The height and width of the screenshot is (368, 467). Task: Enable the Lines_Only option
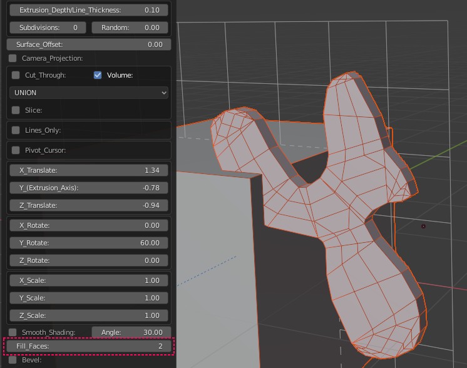point(16,130)
